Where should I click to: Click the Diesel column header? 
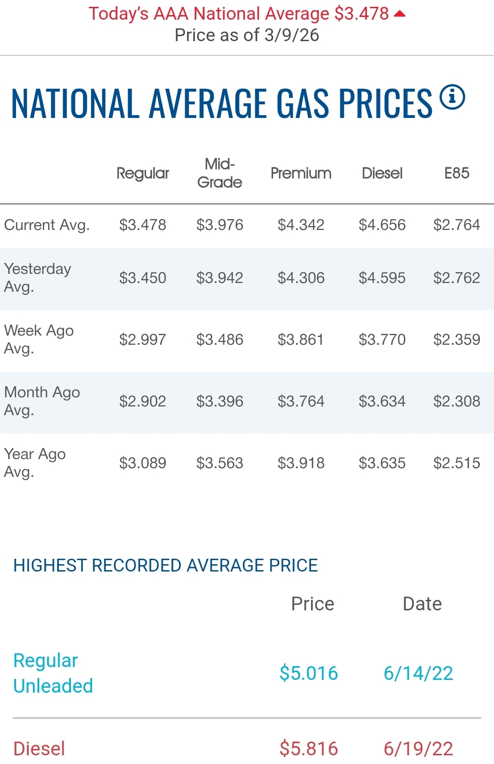[382, 173]
